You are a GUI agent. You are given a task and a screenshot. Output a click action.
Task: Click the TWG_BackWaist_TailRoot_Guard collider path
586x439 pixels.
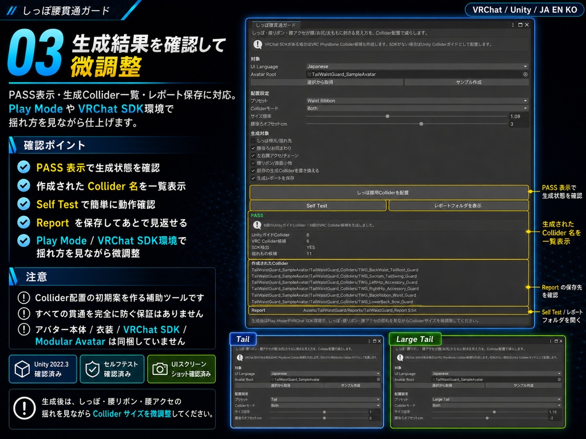335,270
